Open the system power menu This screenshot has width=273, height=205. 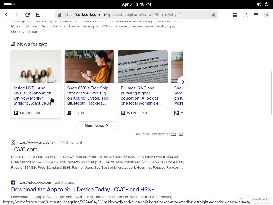(267, 4)
